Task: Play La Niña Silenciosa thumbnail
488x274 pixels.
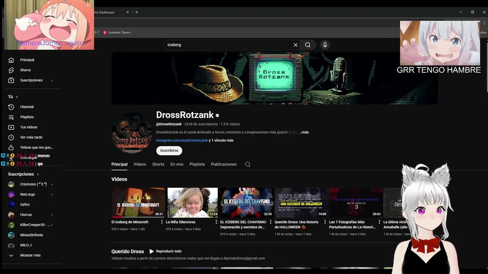Action: 193,202
